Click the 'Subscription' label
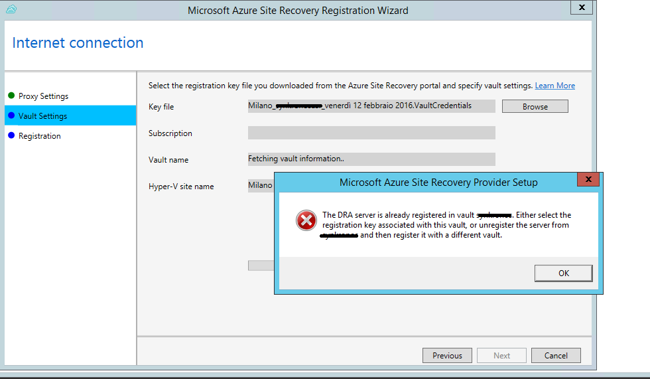This screenshot has width=650, height=379. 170,133
